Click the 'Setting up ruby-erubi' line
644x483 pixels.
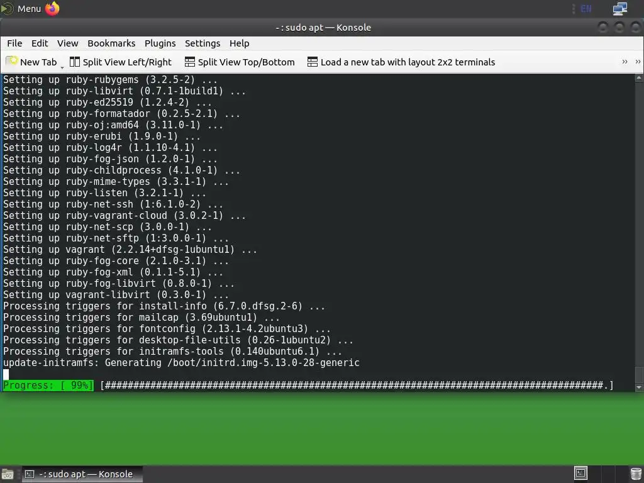pyautogui.click(x=102, y=136)
